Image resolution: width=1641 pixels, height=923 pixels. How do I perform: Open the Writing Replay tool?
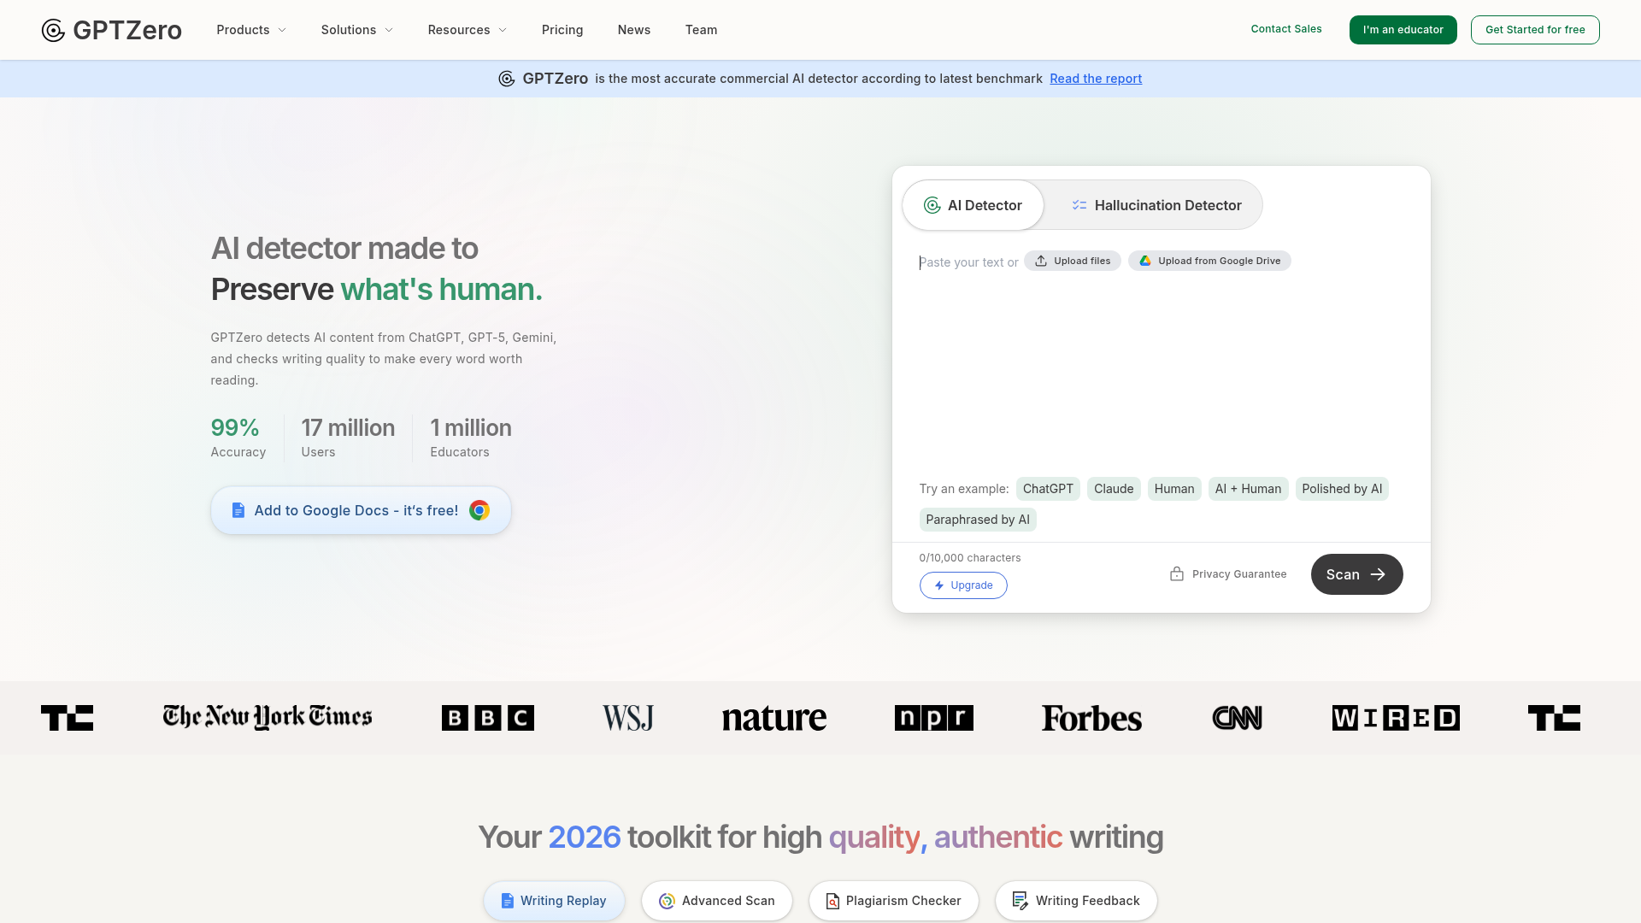(554, 900)
